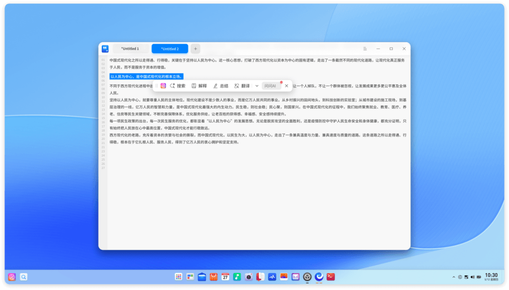Choose 搜索 in the selection toolbar

177,86
